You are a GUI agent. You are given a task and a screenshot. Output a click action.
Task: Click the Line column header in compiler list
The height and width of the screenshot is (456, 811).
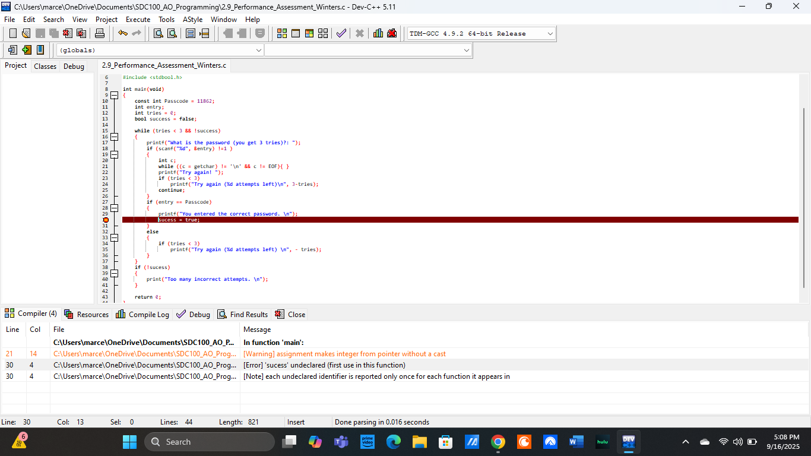13,330
